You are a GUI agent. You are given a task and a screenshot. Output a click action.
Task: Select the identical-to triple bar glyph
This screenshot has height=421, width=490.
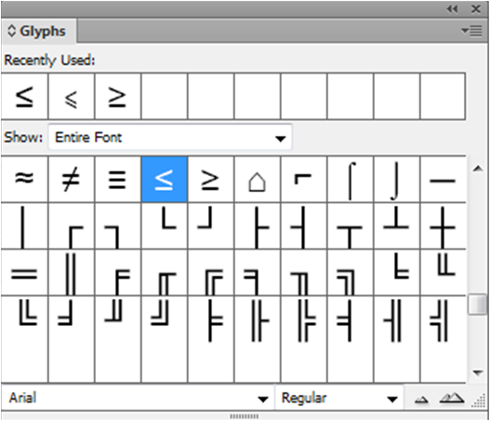click(118, 180)
